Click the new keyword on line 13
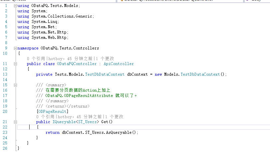Screen dimensions: 270x167 (158, 74)
